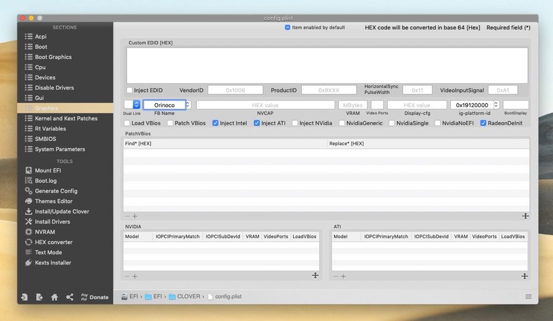Add a row to the ATI table

[343, 276]
